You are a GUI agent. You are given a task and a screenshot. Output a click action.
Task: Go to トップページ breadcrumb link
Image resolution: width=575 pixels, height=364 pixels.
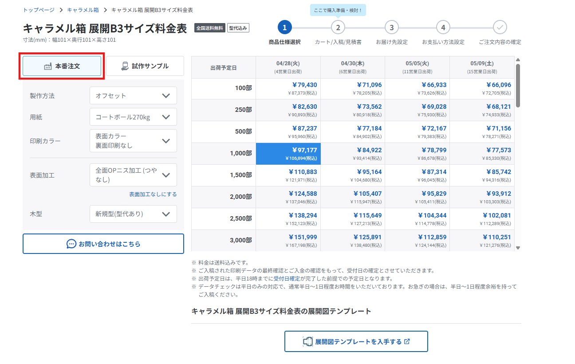[39, 10]
